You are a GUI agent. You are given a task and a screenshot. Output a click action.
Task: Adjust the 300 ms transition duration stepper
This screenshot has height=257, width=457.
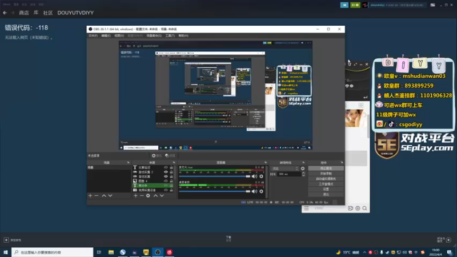pyautogui.click(x=303, y=174)
